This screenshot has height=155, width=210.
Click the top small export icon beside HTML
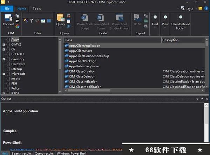pyautogui.click(x=146, y=16)
